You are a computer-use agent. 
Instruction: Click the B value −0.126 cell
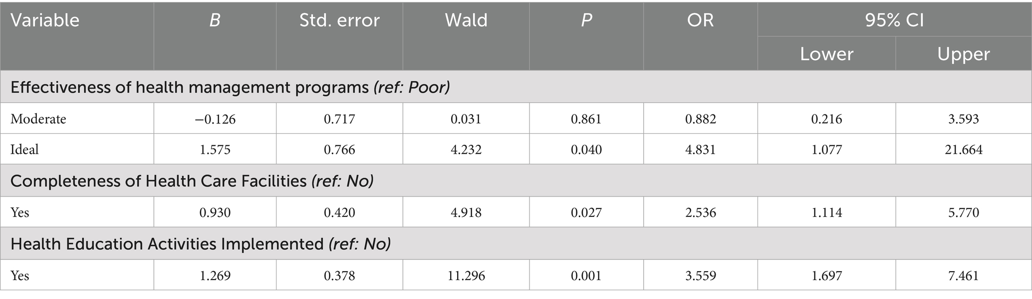click(x=215, y=119)
